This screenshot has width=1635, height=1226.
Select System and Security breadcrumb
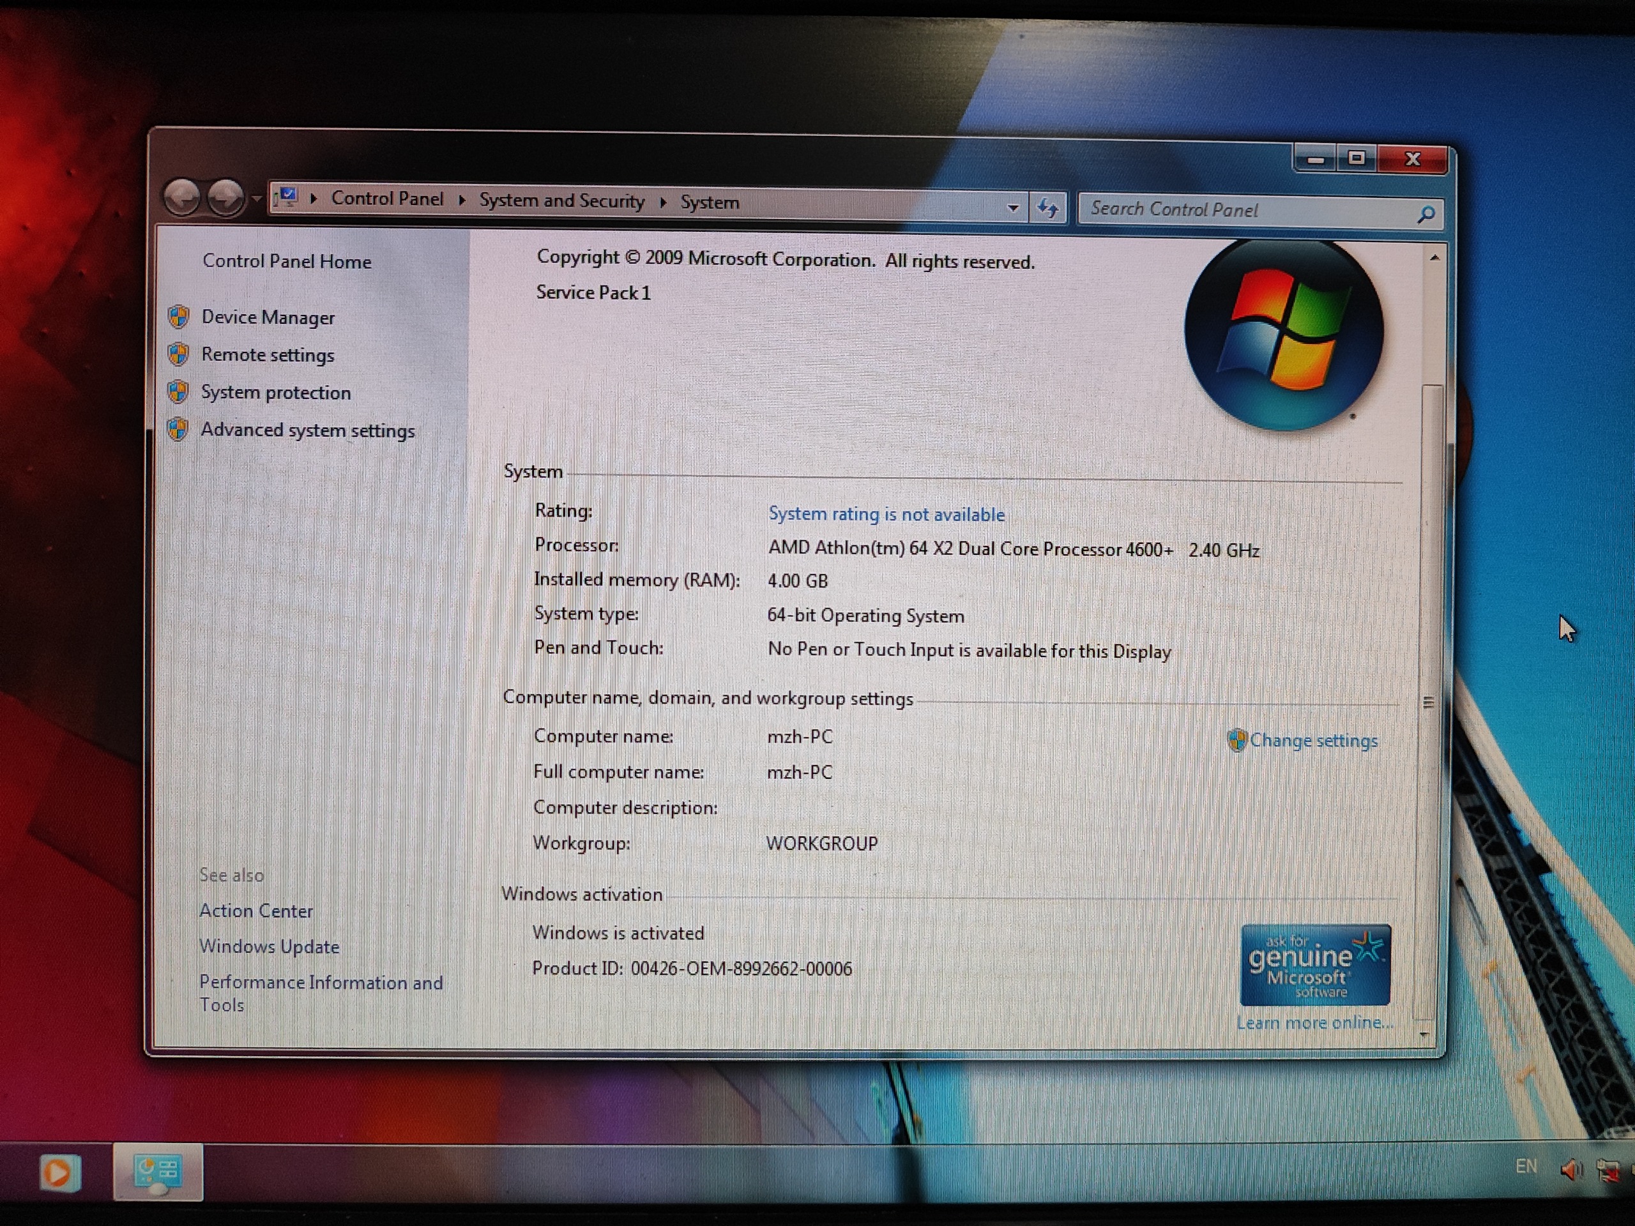point(562,201)
